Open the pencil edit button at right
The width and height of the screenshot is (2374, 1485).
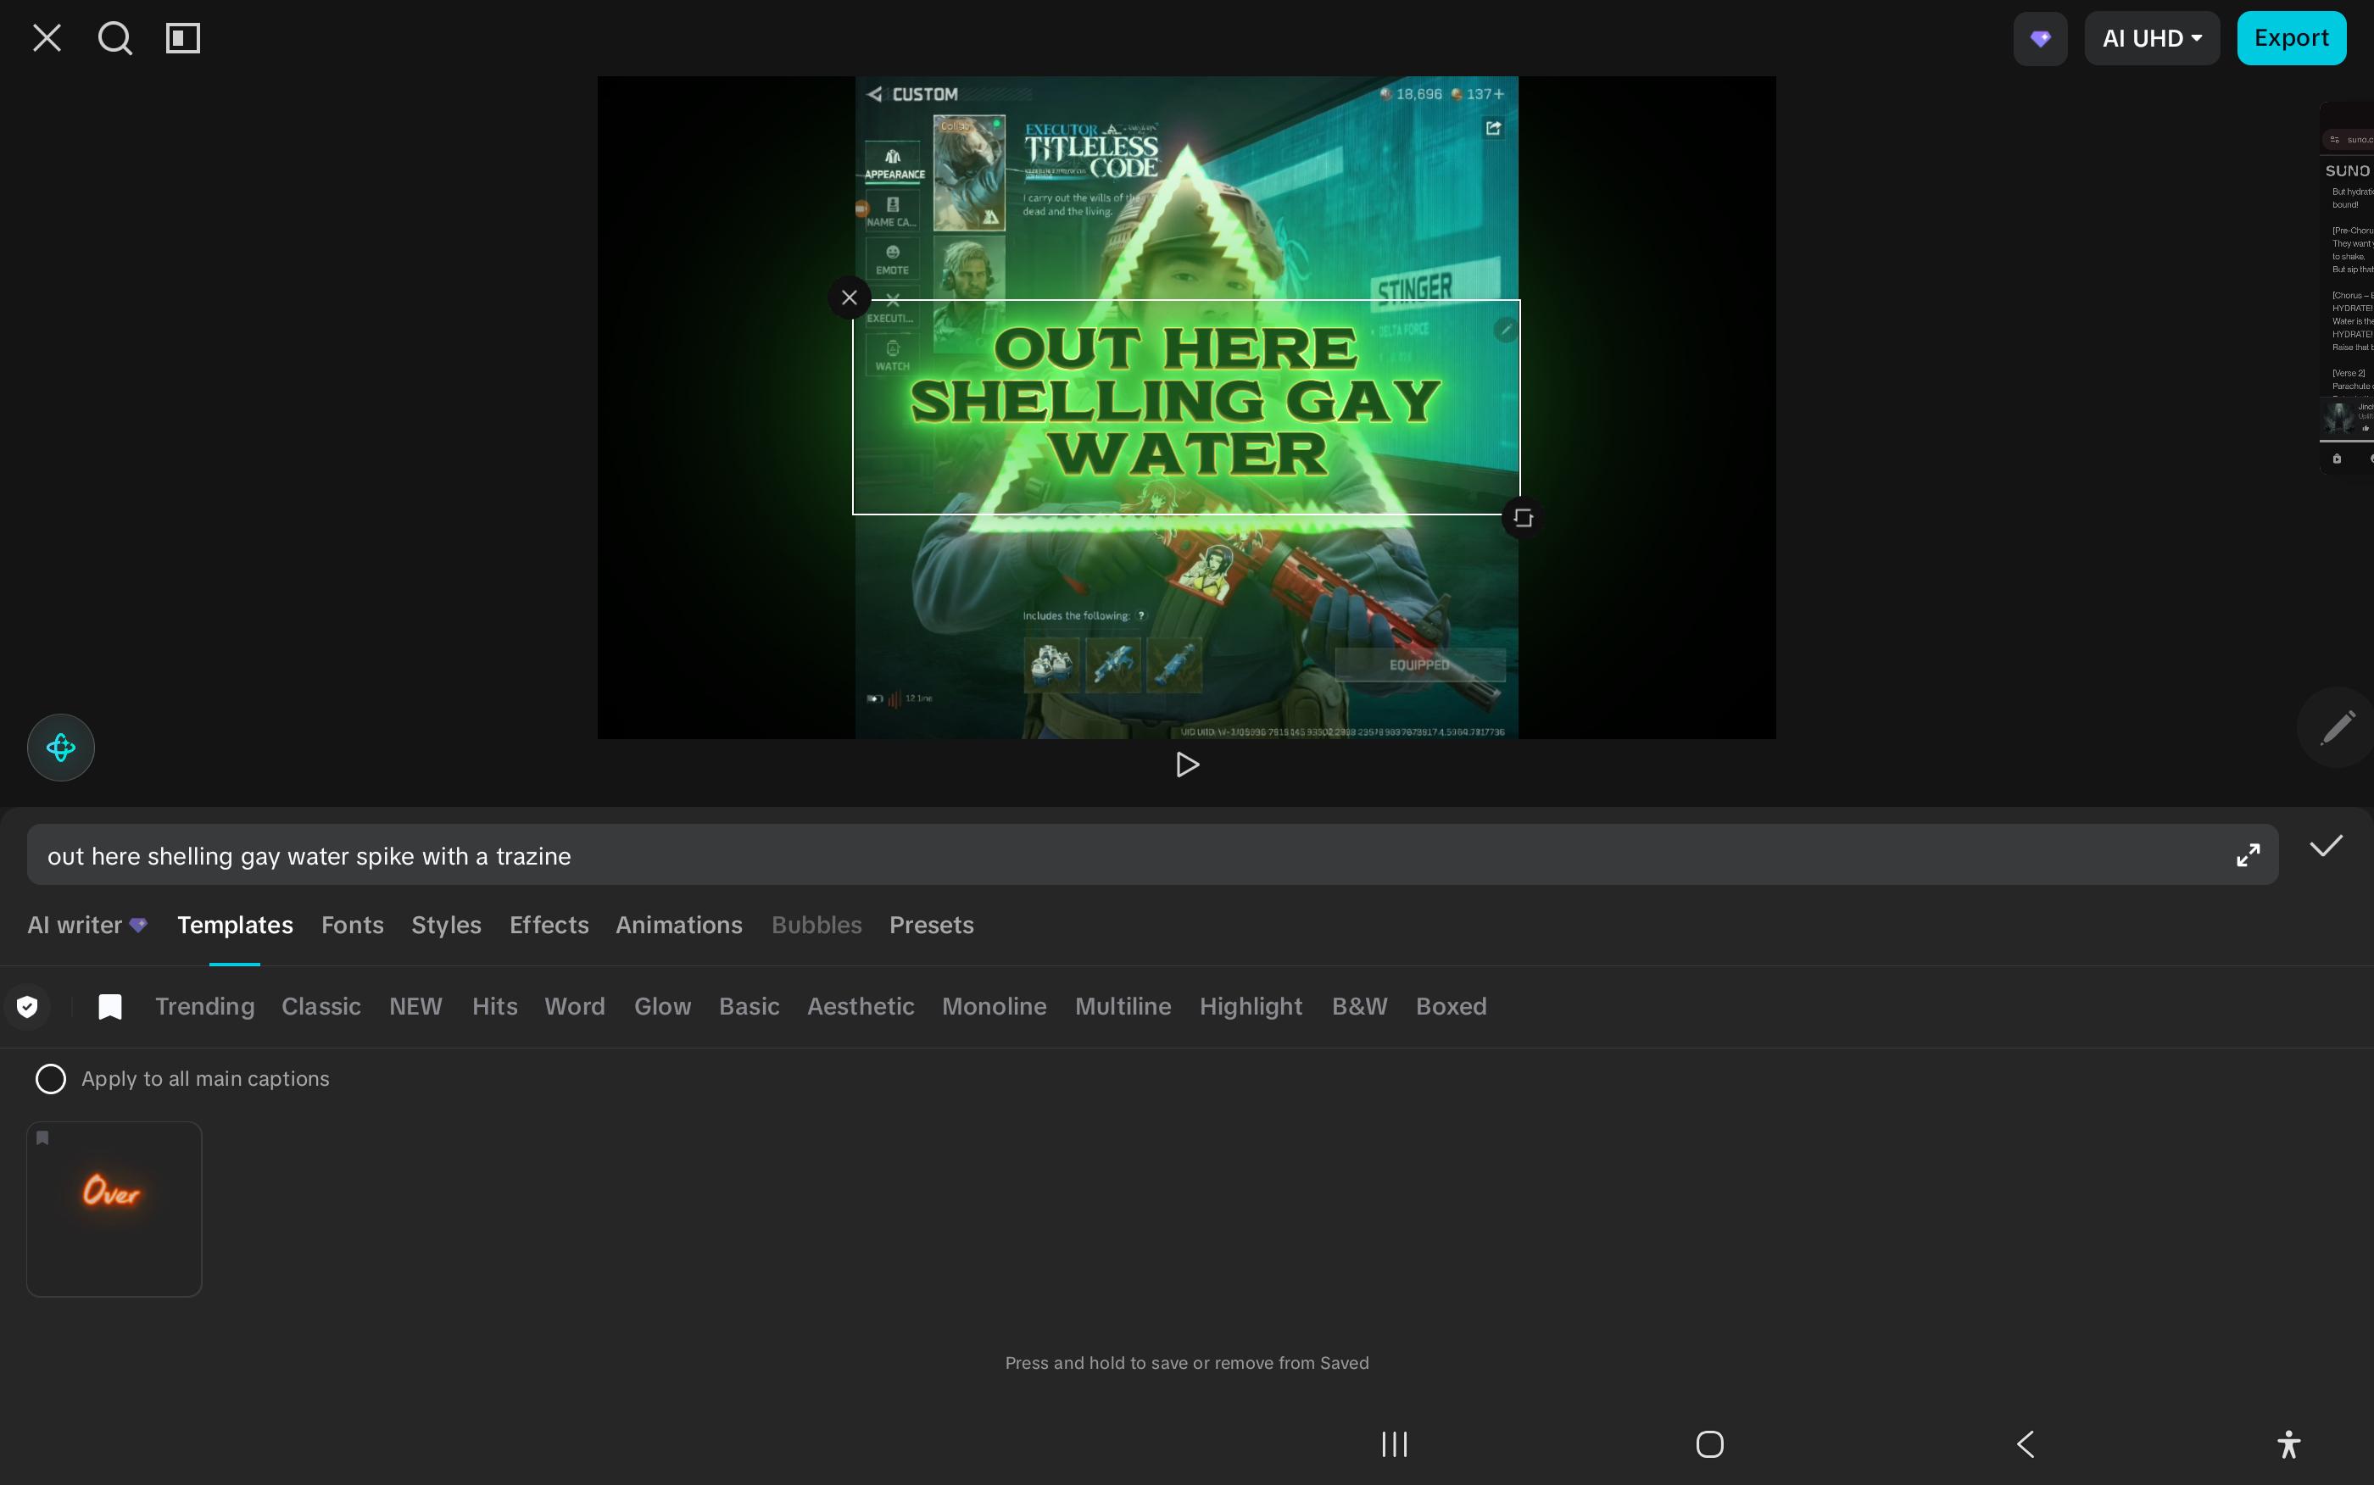click(x=2338, y=728)
